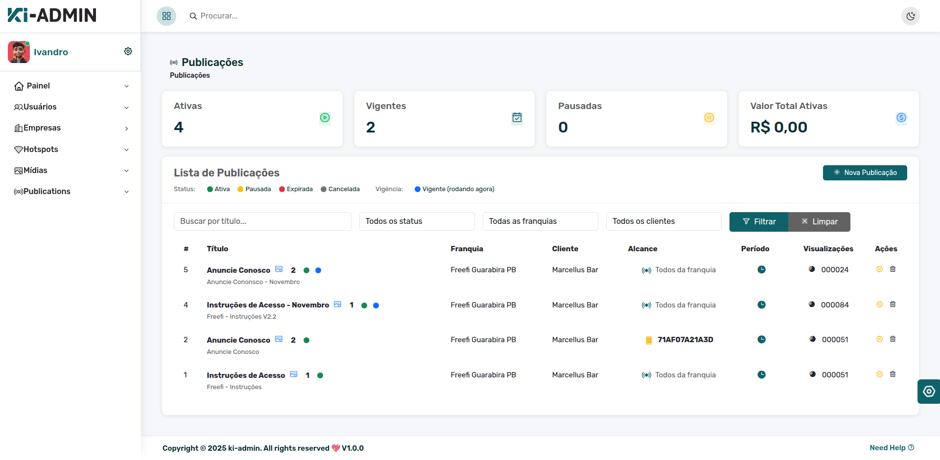
Task: Open the Todas as franquias dropdown
Action: tap(540, 221)
